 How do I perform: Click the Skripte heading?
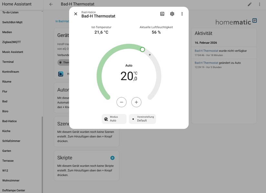[65, 158]
